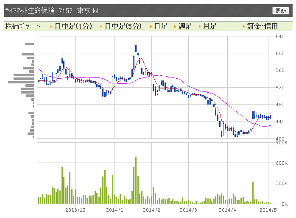Click the 900K volume axis label
The height and width of the screenshot is (218, 296).
tap(282, 143)
